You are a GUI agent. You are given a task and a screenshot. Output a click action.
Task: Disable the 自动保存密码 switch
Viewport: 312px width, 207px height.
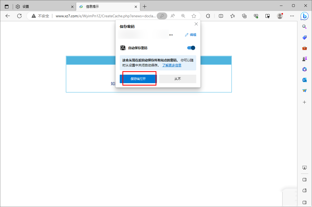pos(191,48)
